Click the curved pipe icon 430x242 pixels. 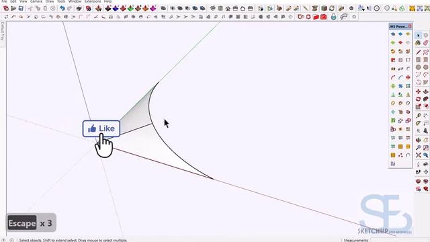click(x=343, y=17)
